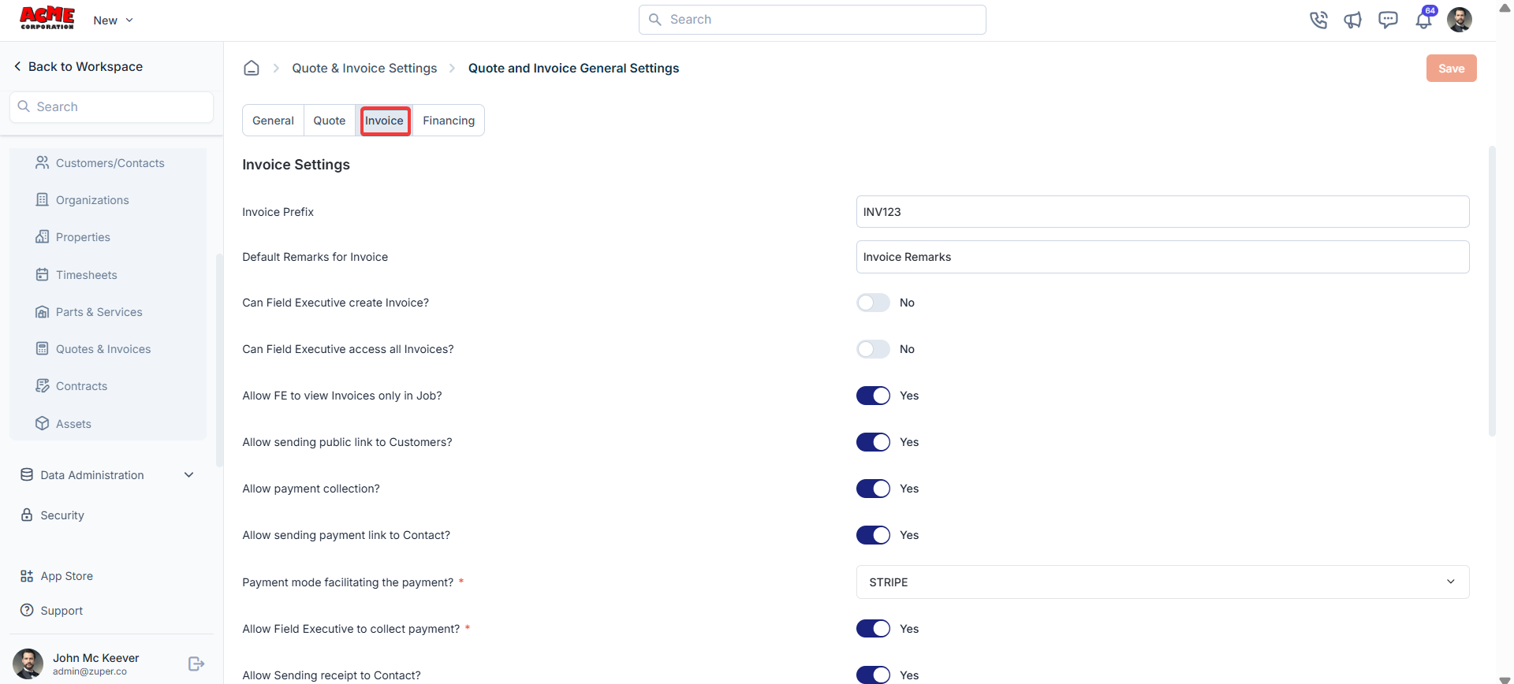
Task: Toggle Allow Sending receipt to Contact
Action: pos(873,675)
